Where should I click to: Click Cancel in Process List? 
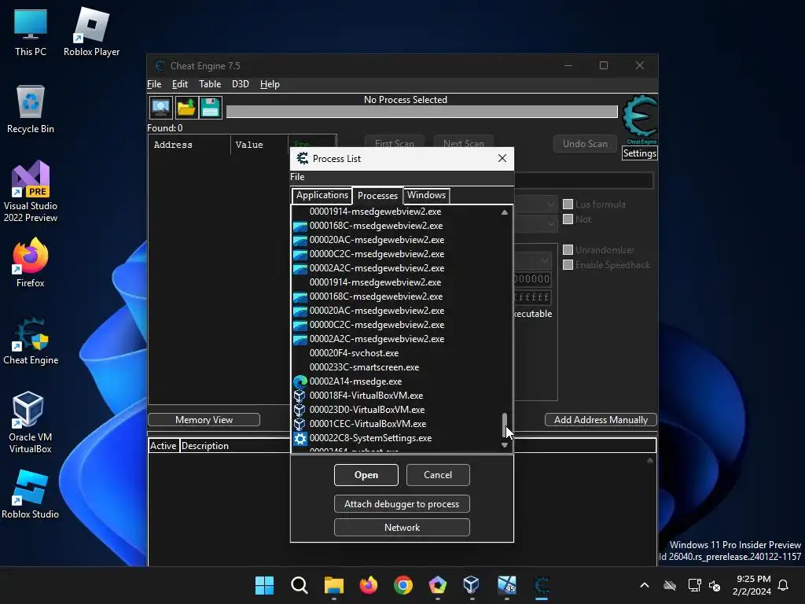(438, 475)
